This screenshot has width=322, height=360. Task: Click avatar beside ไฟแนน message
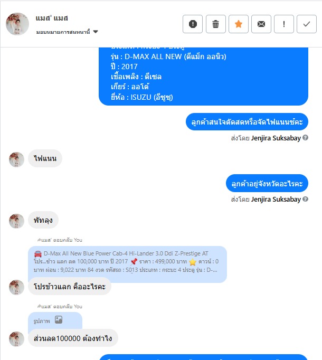coord(16,159)
